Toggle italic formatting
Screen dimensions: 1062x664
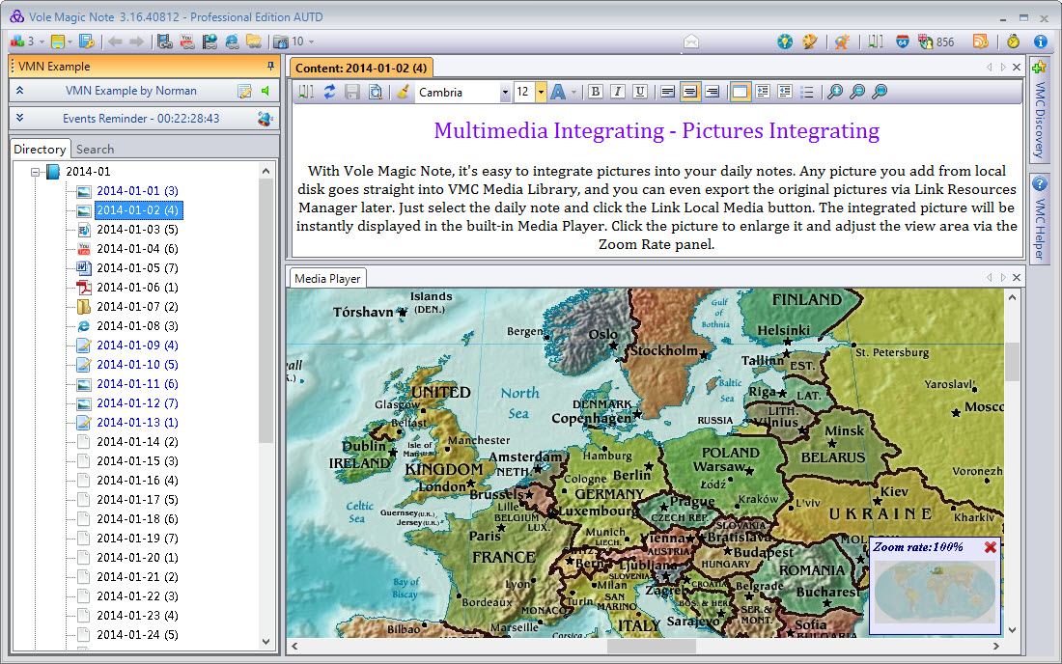pos(618,92)
